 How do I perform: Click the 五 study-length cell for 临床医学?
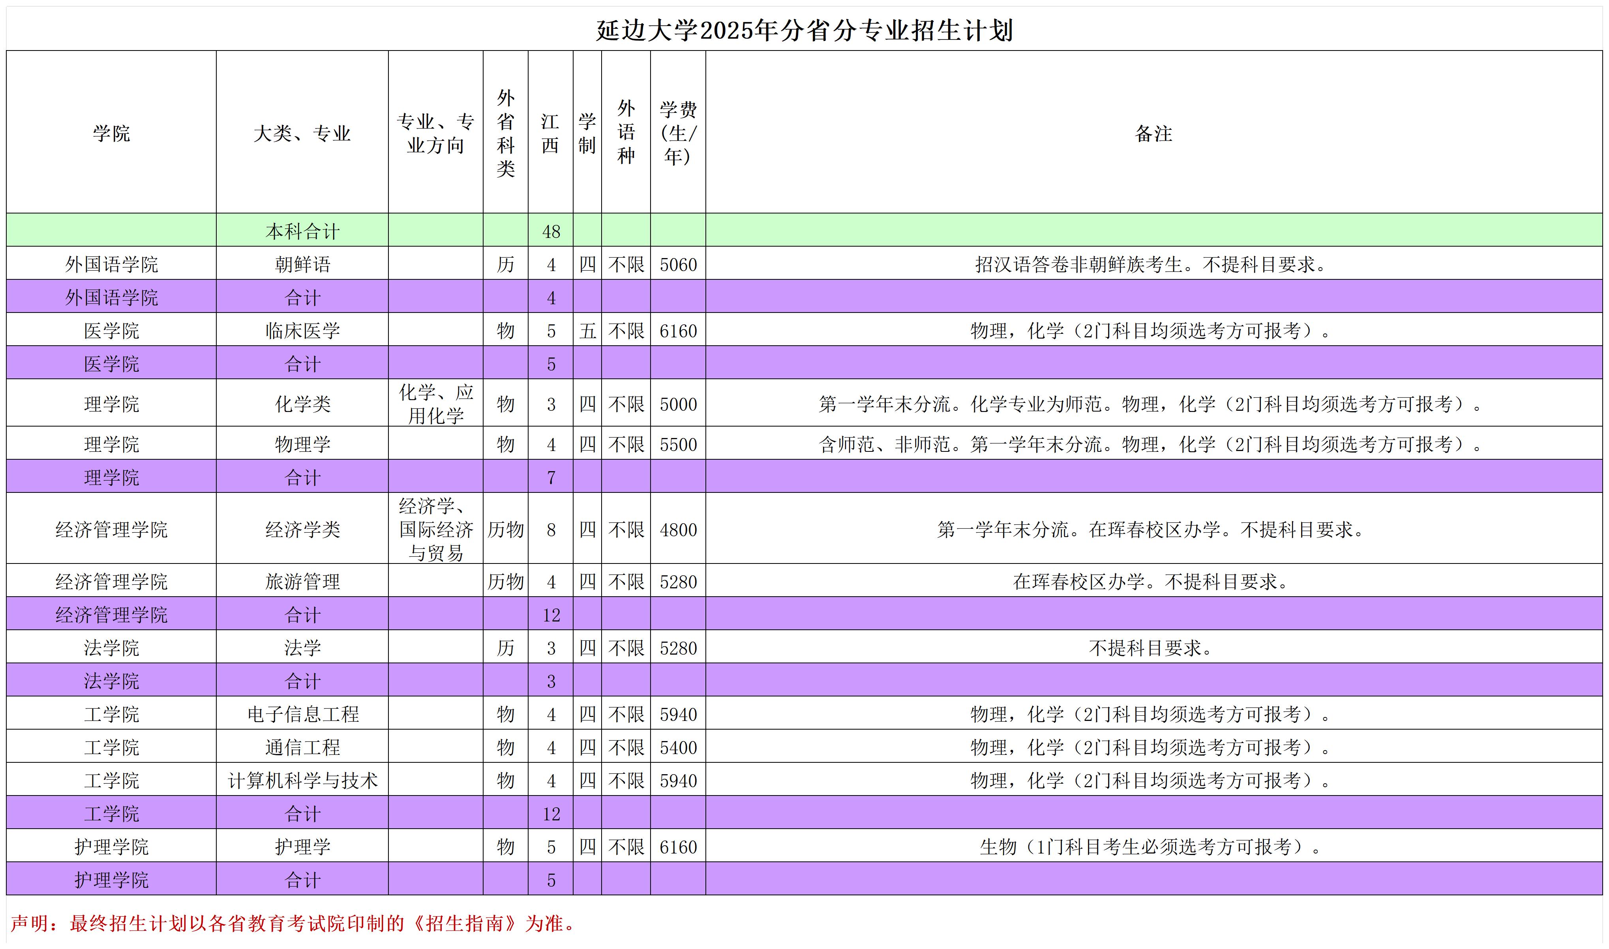click(x=587, y=330)
